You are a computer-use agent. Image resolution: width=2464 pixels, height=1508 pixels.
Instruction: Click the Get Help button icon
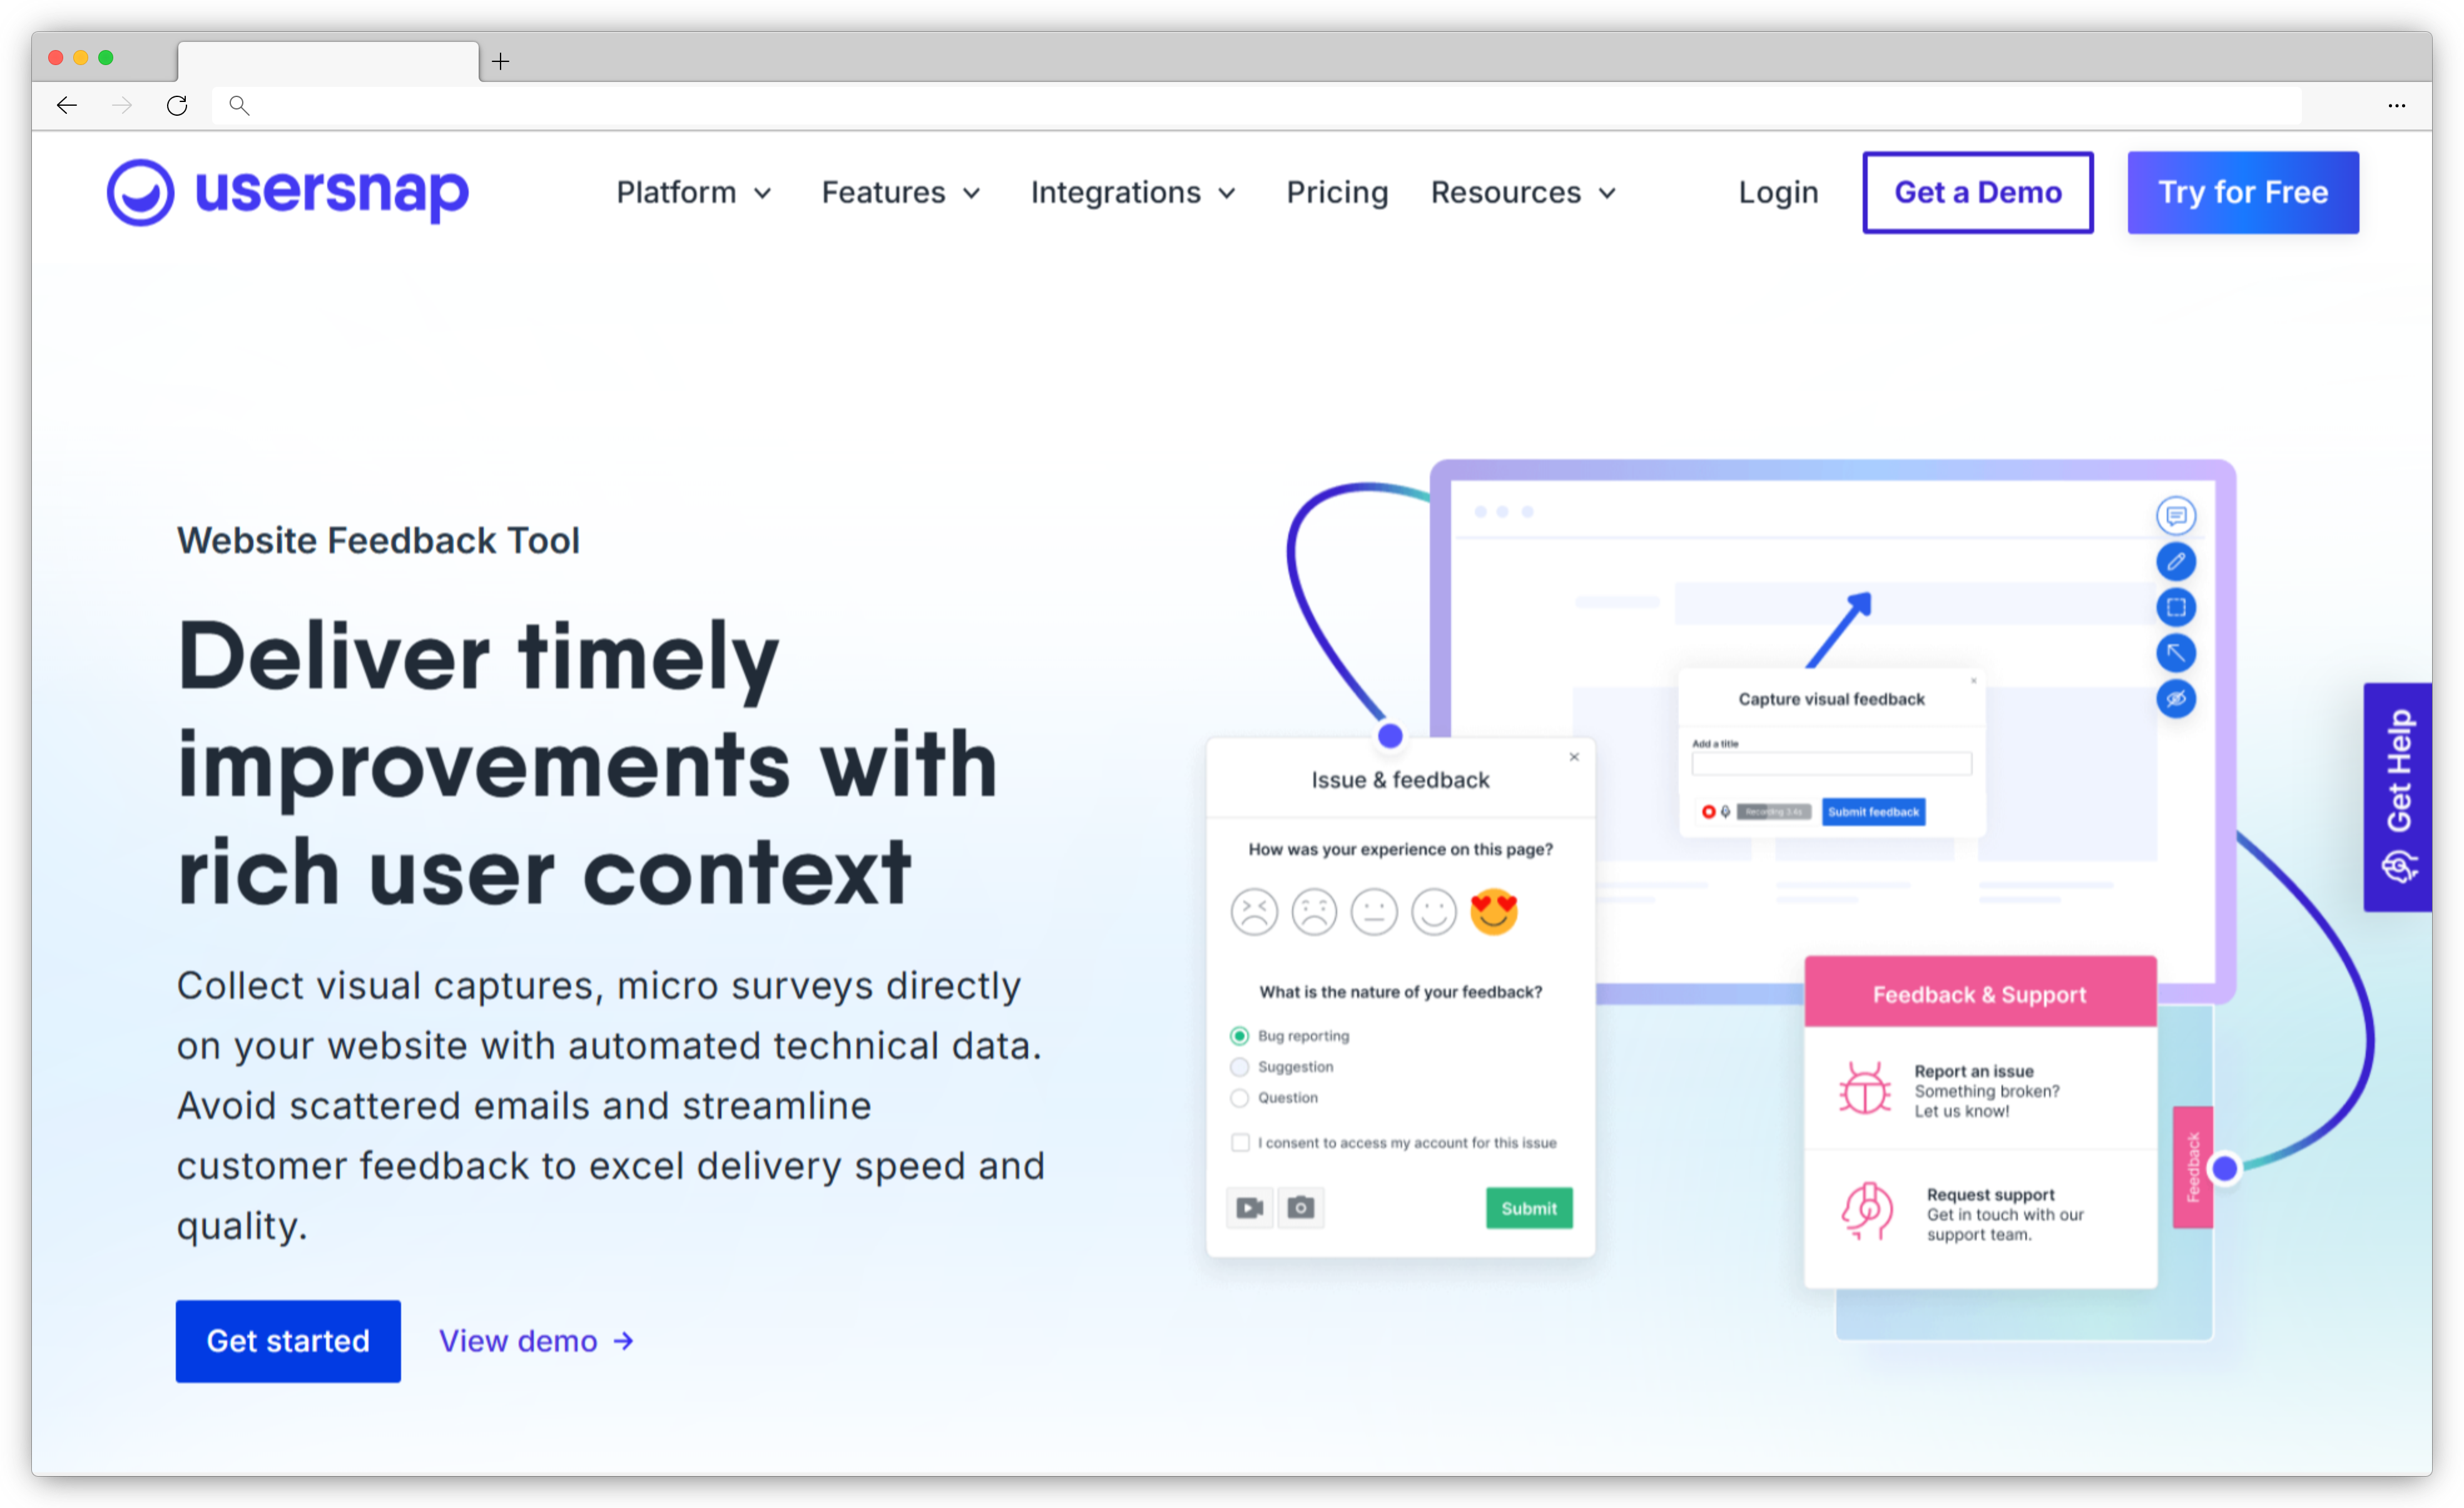pyautogui.click(x=2397, y=867)
